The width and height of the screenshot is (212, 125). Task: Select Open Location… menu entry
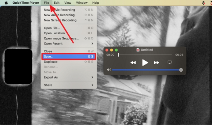(69, 33)
